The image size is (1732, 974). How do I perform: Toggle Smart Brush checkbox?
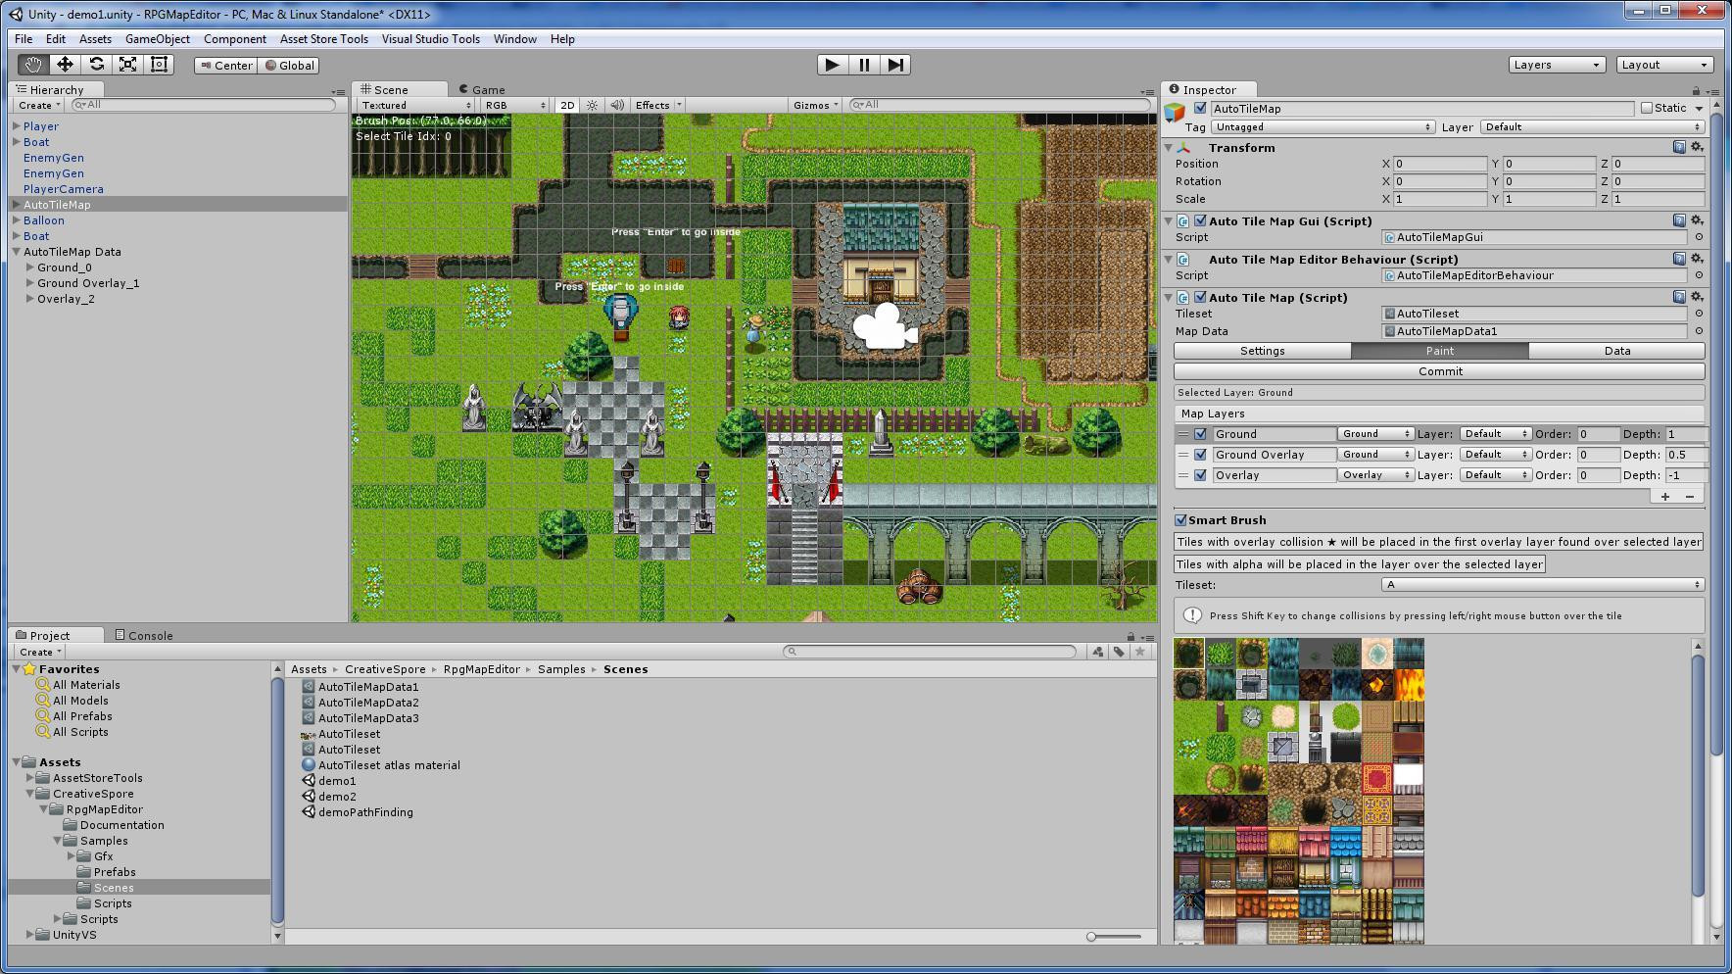(x=1180, y=520)
